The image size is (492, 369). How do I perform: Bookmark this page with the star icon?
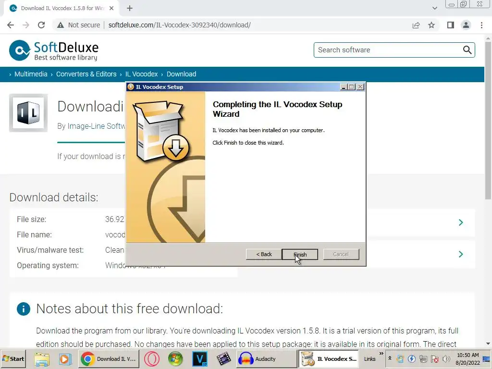[431, 25]
